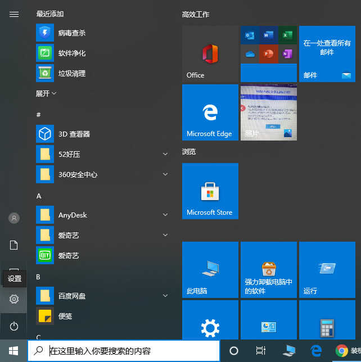Open 此电脑 tile
Image resolution: width=361 pixels, height=362 pixels.
click(x=210, y=270)
